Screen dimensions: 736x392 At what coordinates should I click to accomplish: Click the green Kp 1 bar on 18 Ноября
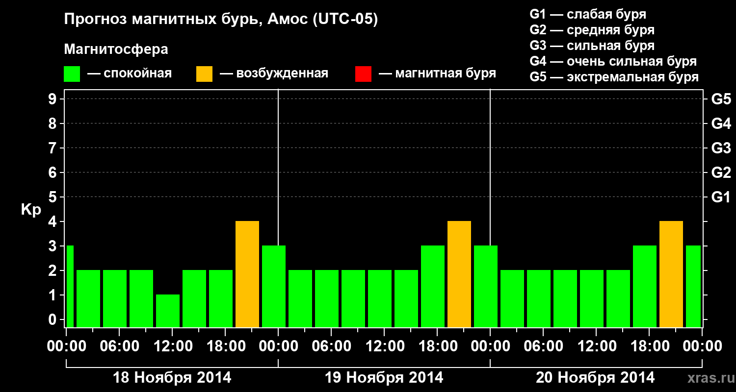(x=168, y=311)
